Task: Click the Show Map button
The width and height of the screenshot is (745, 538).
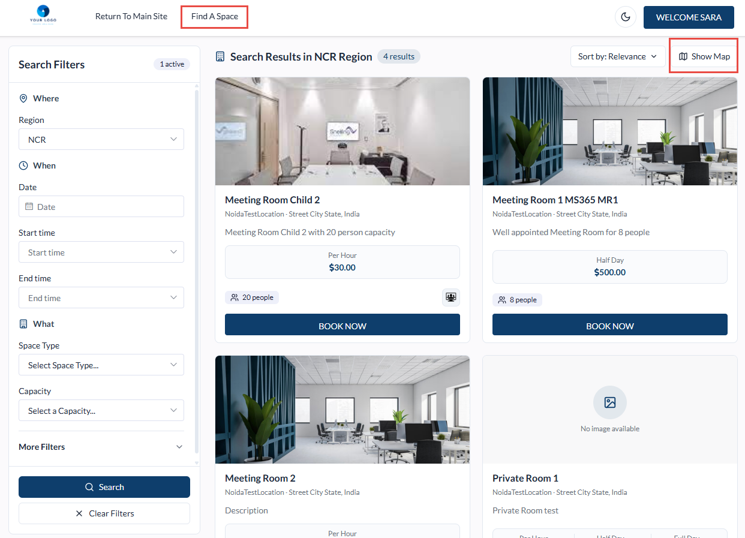Action: [704, 56]
